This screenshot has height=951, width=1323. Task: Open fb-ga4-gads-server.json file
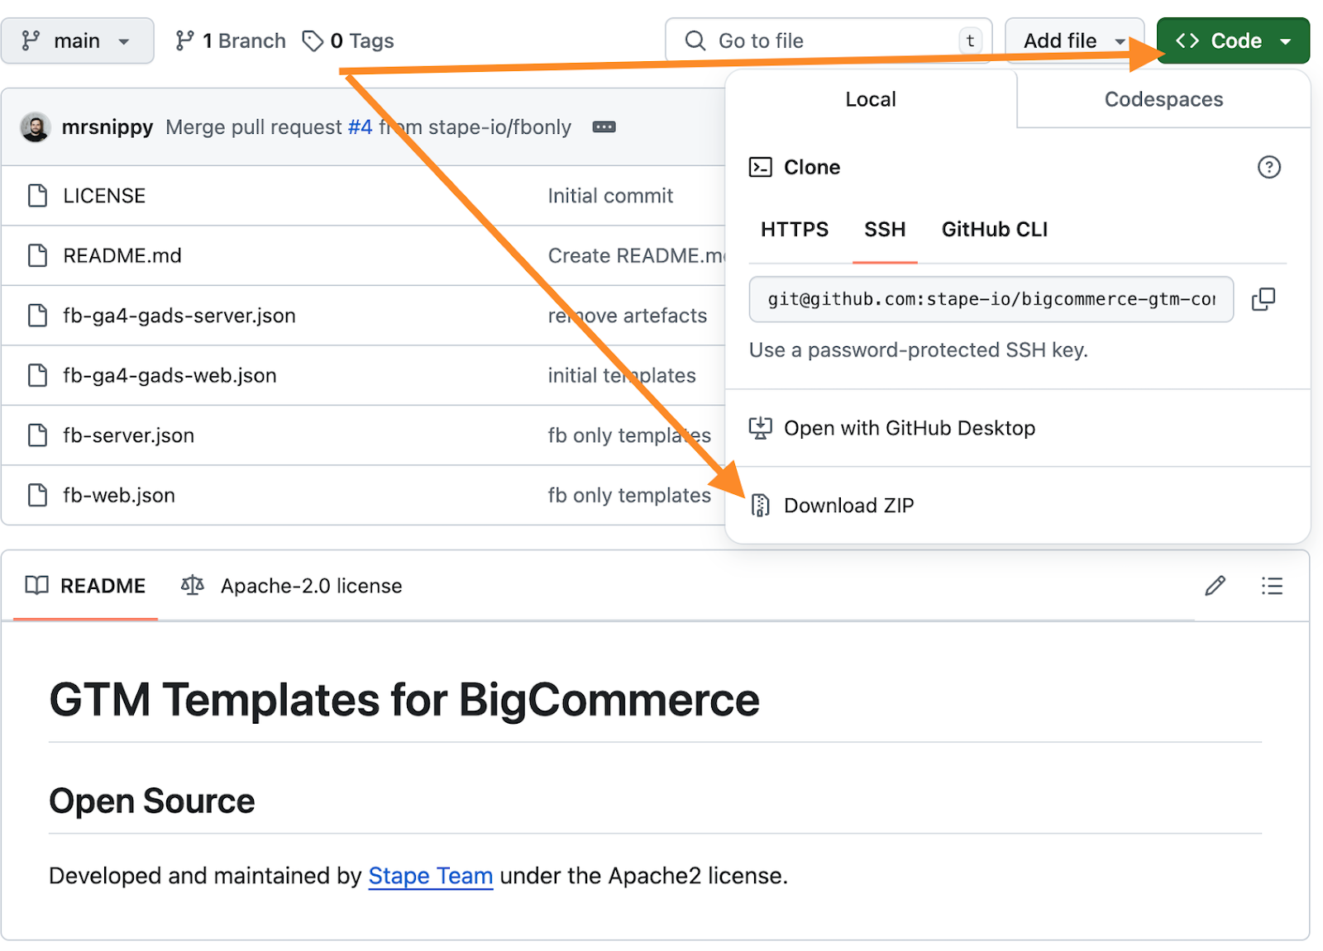tap(179, 316)
